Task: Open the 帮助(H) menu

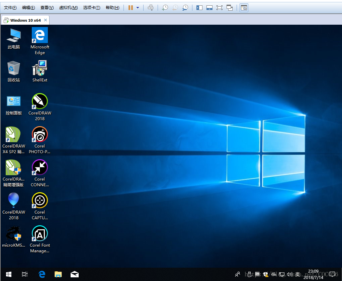Action: point(112,8)
